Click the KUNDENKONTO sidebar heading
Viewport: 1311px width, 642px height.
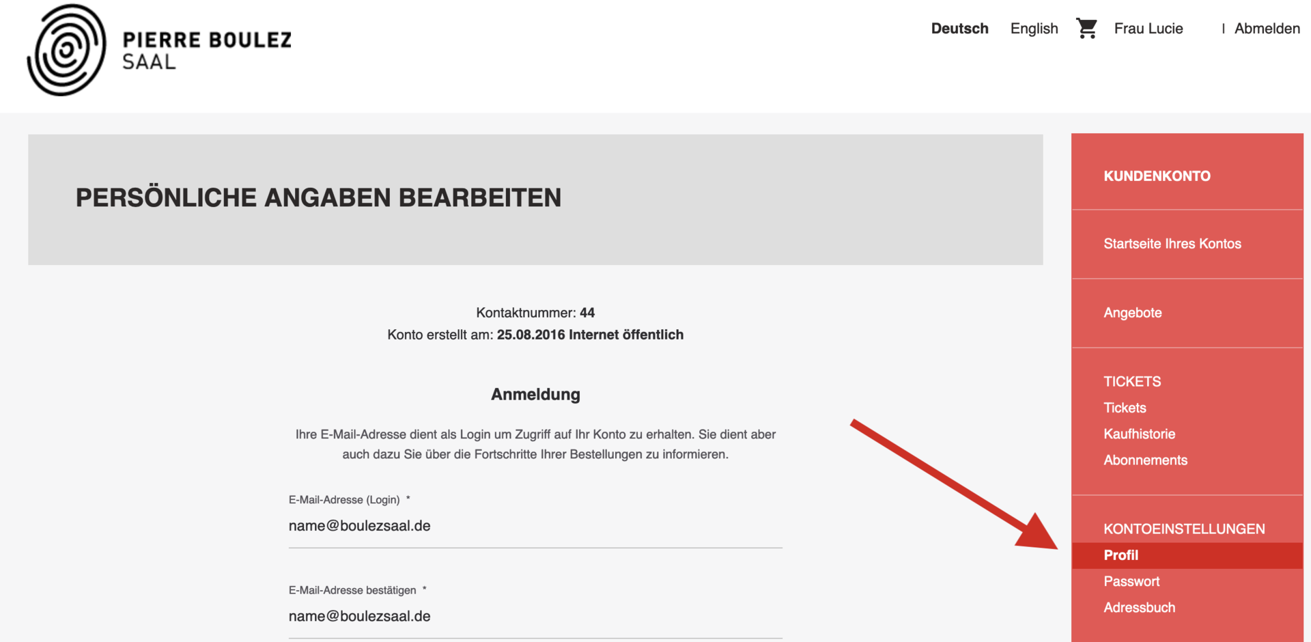coord(1157,176)
